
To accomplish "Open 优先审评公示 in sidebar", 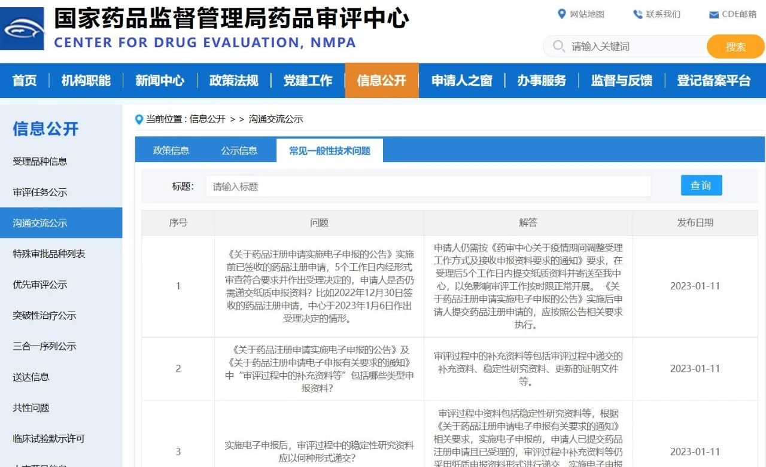I will click(40, 285).
